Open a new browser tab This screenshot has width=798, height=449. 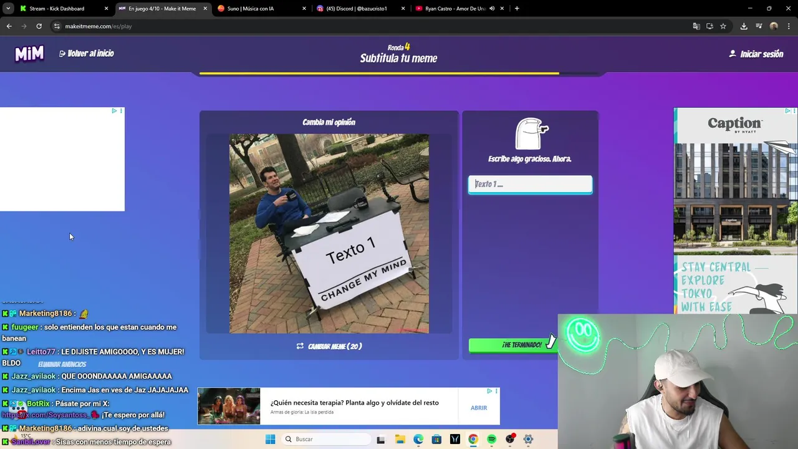pos(517,9)
